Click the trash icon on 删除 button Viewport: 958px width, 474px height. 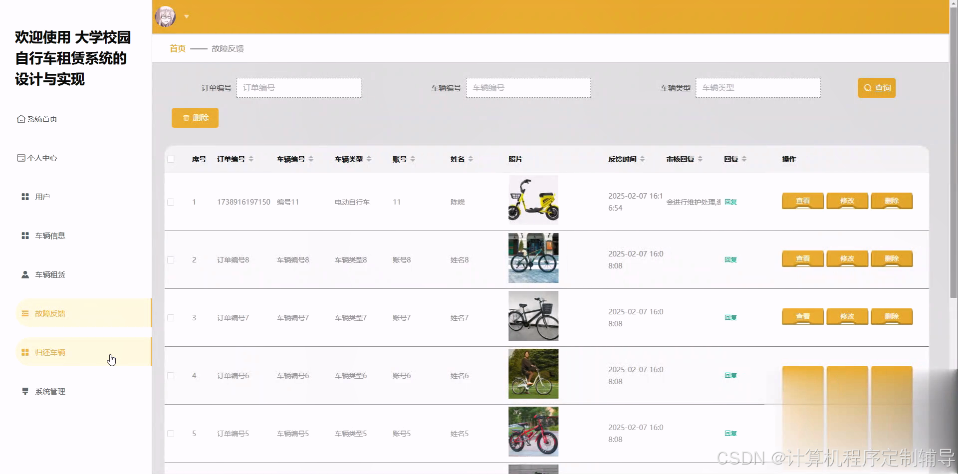click(185, 118)
